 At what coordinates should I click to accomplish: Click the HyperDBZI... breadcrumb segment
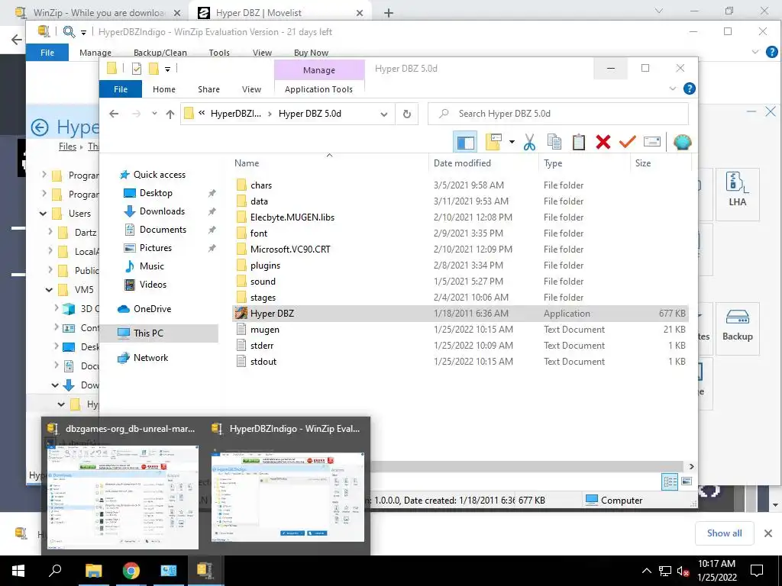pyautogui.click(x=235, y=114)
